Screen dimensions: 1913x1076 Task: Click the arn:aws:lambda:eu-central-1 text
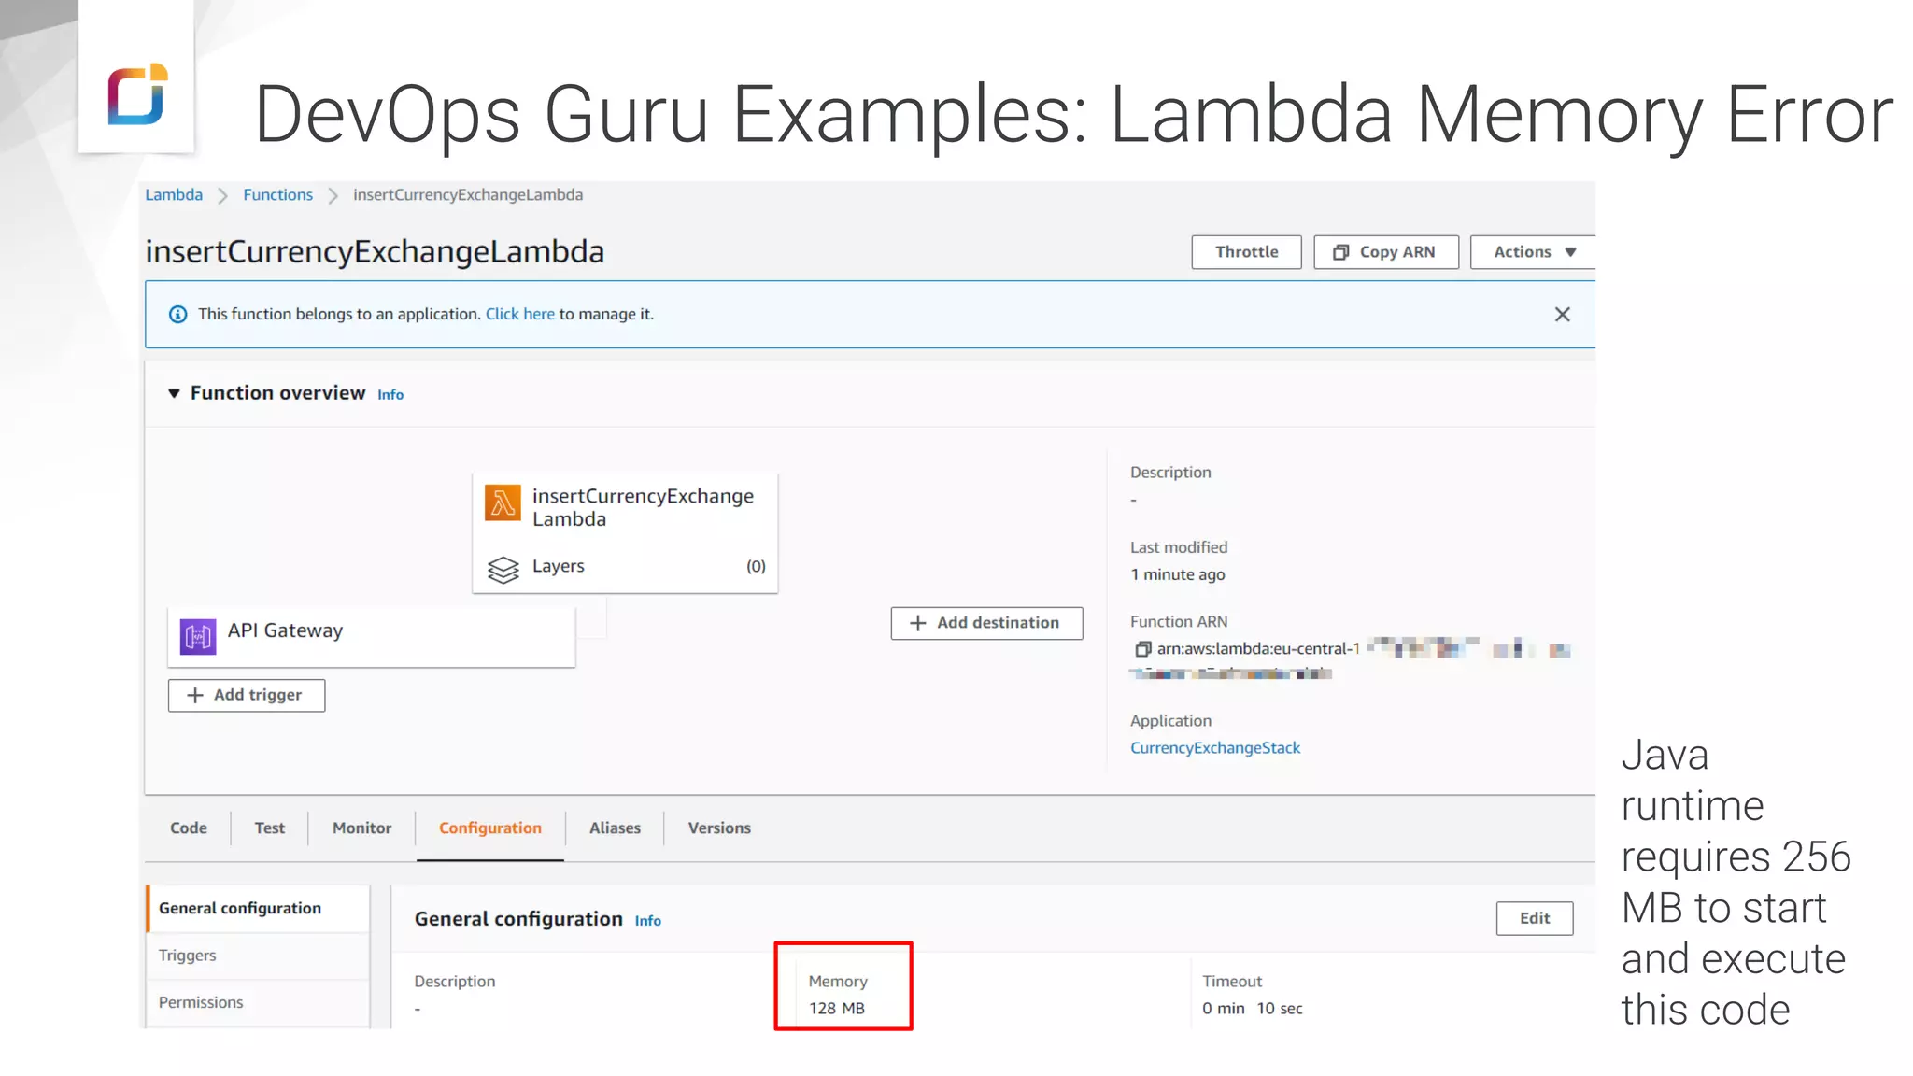coord(1258,649)
